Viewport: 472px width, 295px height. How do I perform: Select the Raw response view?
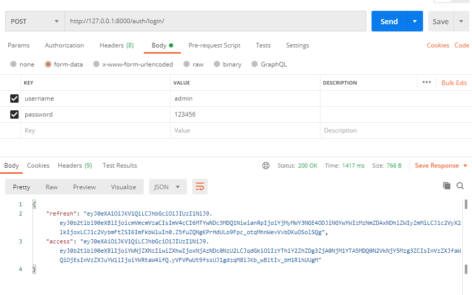pos(52,187)
